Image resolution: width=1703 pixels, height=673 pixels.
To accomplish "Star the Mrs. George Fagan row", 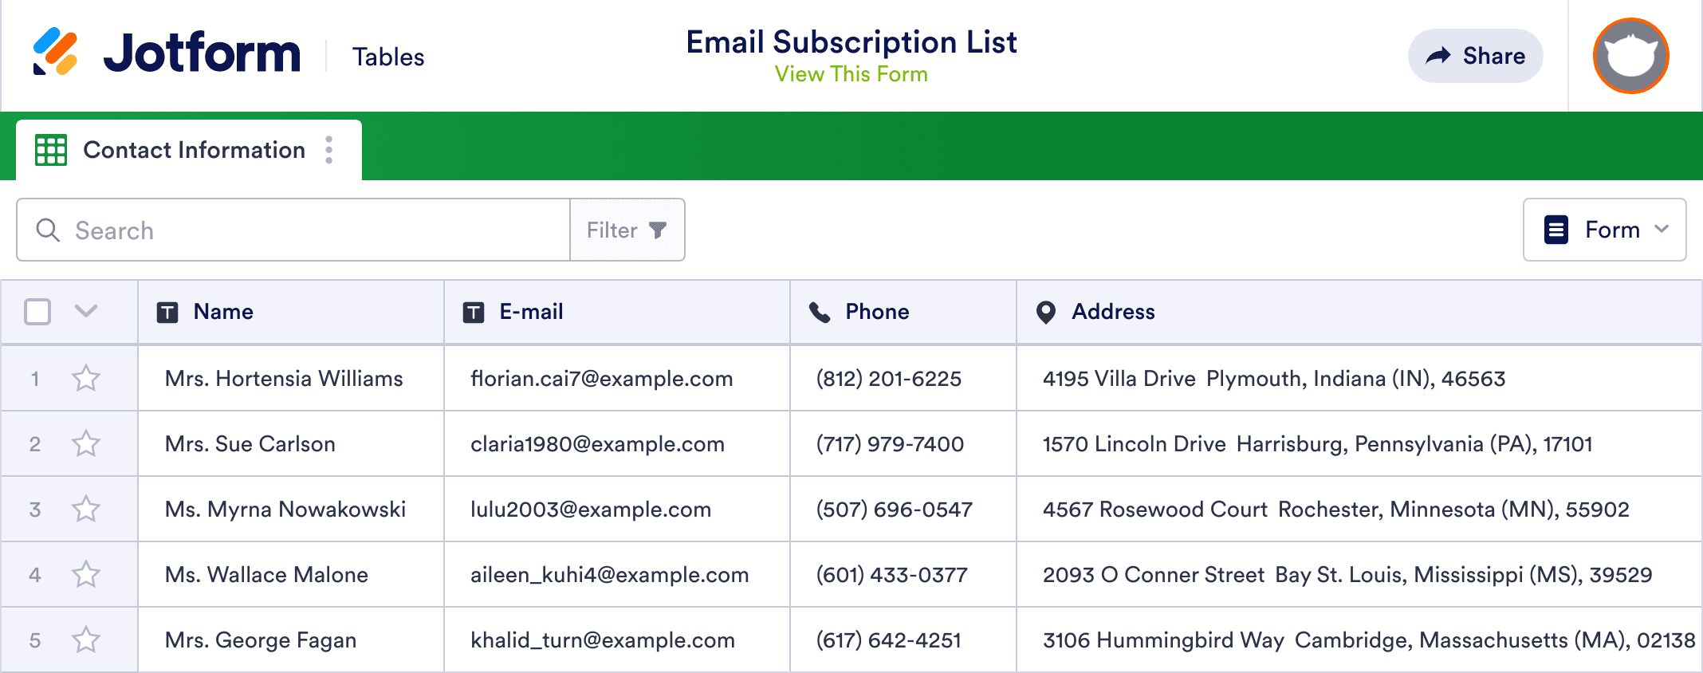I will point(86,640).
